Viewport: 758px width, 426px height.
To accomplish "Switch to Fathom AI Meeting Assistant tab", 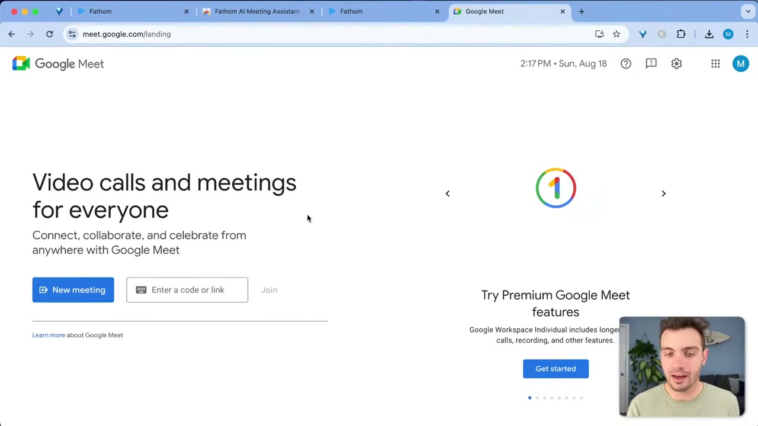I will pyautogui.click(x=259, y=11).
